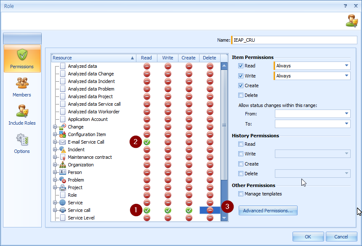Enable the Manage templates checkbox

point(241,194)
